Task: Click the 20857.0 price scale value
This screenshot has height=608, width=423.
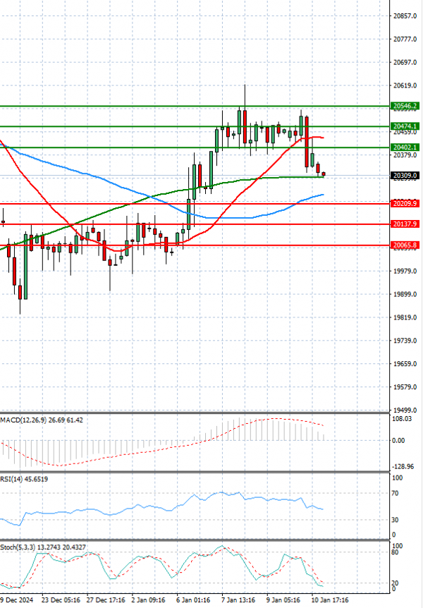Action: [x=405, y=16]
